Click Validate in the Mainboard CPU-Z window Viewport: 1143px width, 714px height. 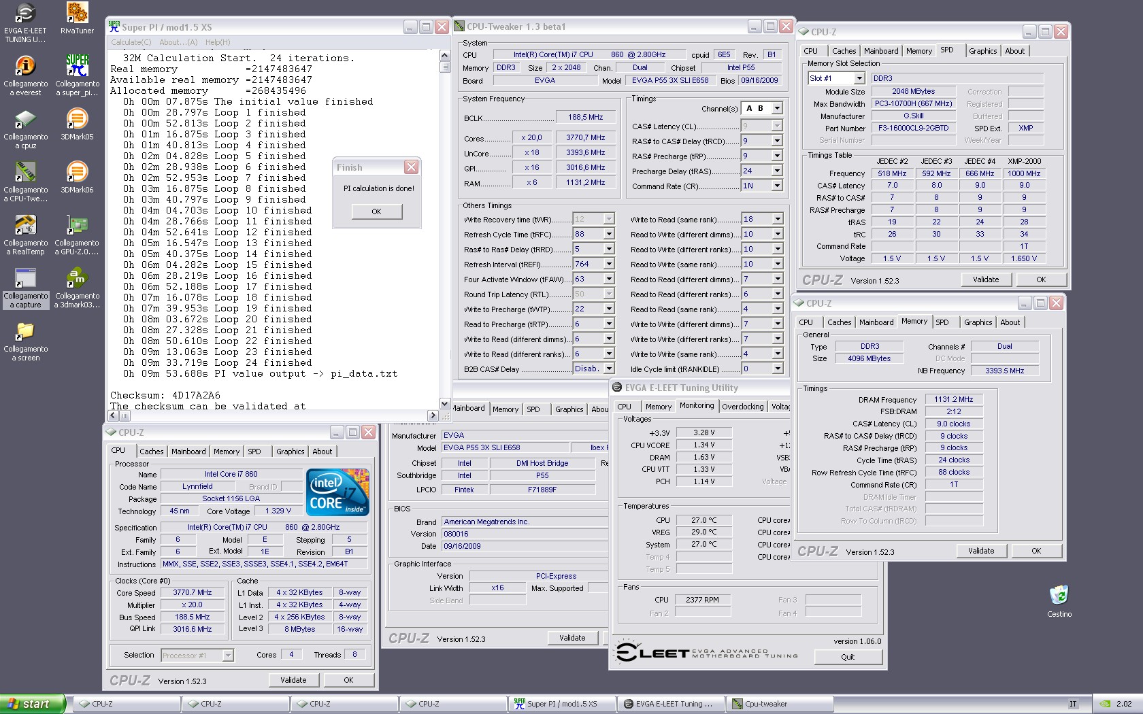pos(572,638)
